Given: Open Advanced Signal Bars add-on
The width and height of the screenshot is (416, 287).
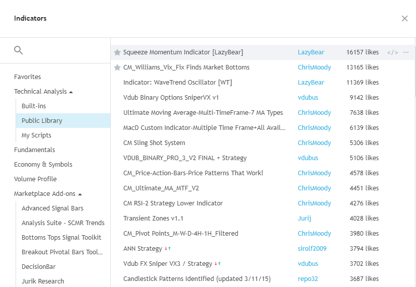Looking at the screenshot, I should point(52,208).
